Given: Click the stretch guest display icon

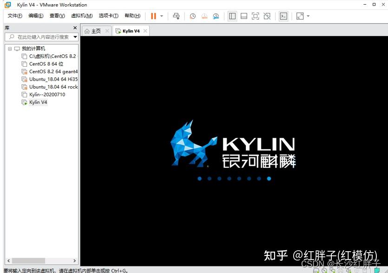Looking at the screenshot, I should click(300, 16).
